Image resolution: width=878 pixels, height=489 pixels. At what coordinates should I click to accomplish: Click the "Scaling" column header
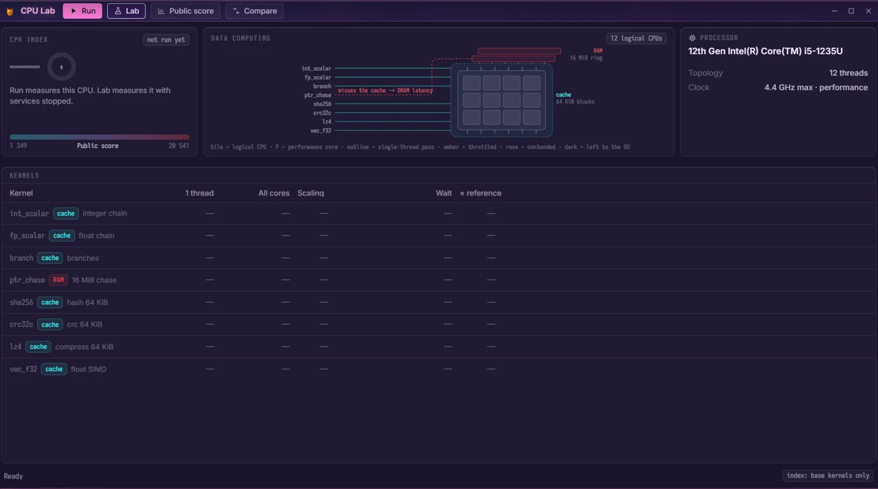point(310,193)
